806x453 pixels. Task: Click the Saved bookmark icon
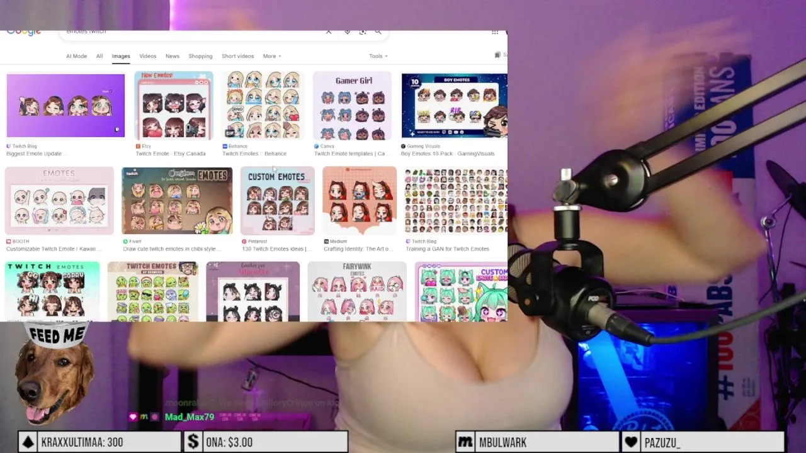pos(497,55)
